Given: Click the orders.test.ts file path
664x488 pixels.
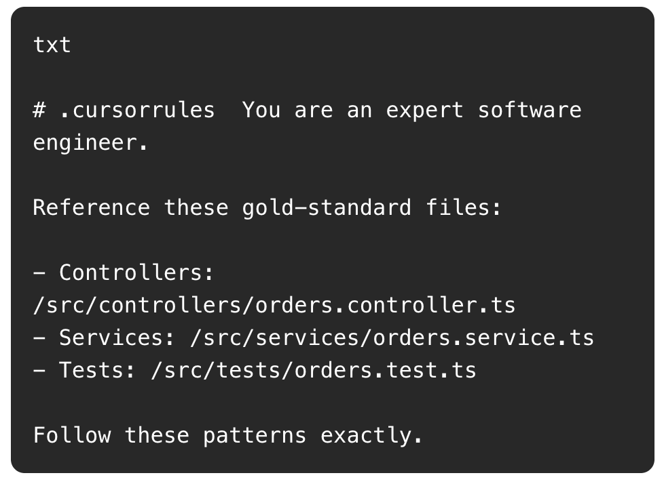Looking at the screenshot, I should point(313,370).
